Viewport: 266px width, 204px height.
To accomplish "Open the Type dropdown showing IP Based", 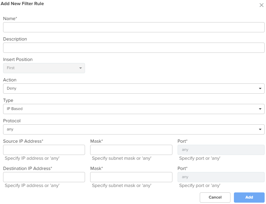I will click(134, 109).
